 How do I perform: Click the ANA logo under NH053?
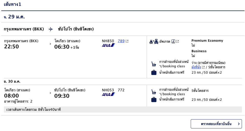(x=109, y=94)
